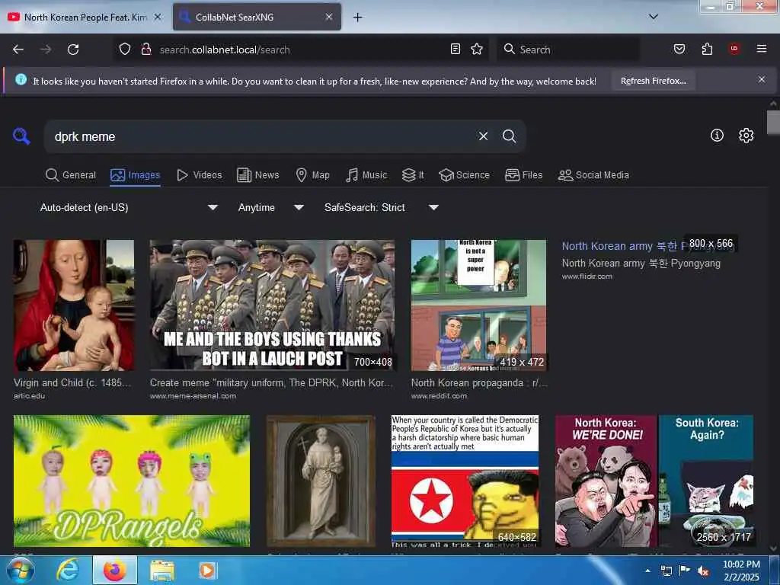This screenshot has height=585, width=780.
Task: Open the 'Me and the boys' military meme thumbnail
Action: [272, 305]
